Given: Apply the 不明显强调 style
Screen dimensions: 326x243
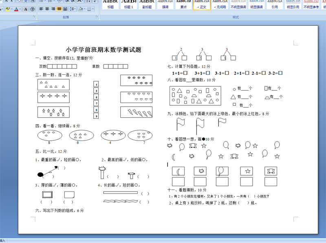Looking at the screenshot, I should tap(238, 4).
